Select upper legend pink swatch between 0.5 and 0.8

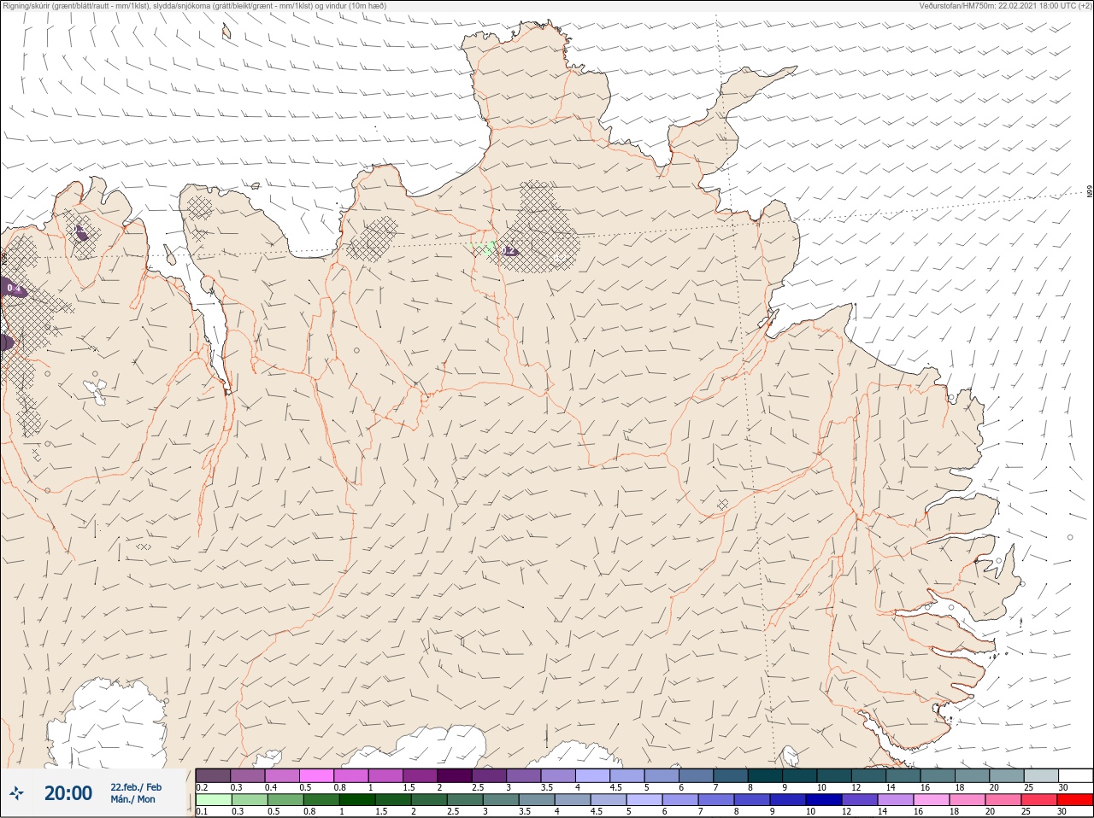pos(317,775)
